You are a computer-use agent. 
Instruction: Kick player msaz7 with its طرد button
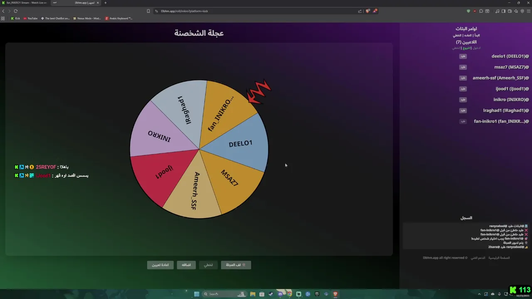pyautogui.click(x=463, y=67)
